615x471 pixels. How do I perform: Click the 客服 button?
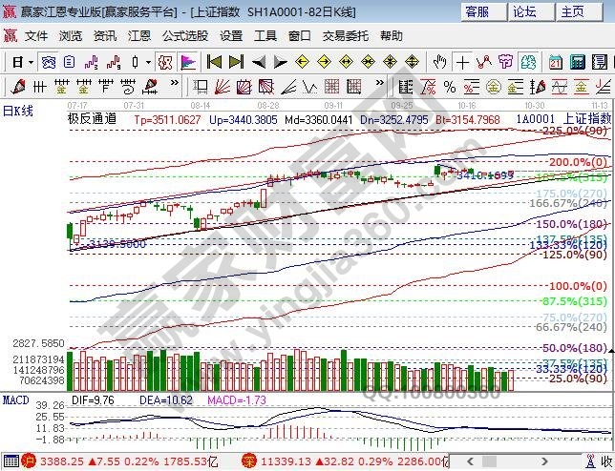(x=477, y=12)
